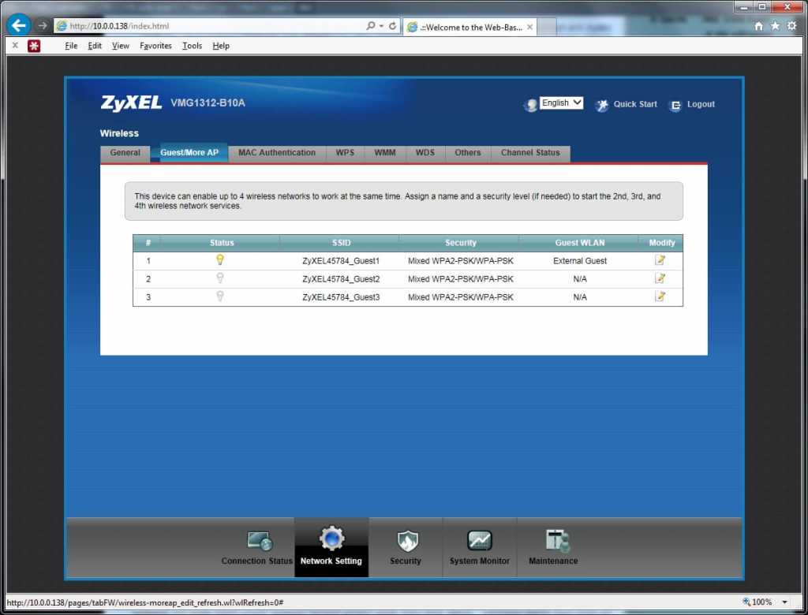The image size is (808, 615).
Task: Click the lit status bulb for Guest1
Action: click(x=220, y=260)
